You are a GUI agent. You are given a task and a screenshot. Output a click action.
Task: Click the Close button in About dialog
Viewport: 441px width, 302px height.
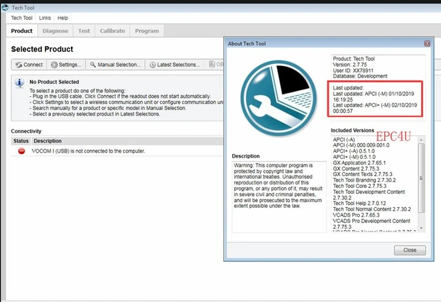(410, 250)
